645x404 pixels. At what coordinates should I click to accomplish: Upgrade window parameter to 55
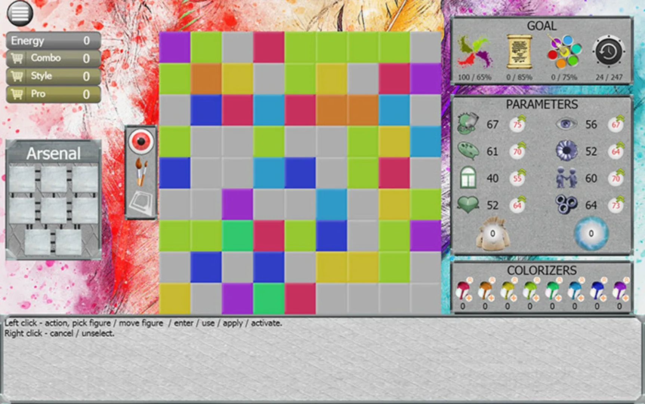click(x=518, y=178)
